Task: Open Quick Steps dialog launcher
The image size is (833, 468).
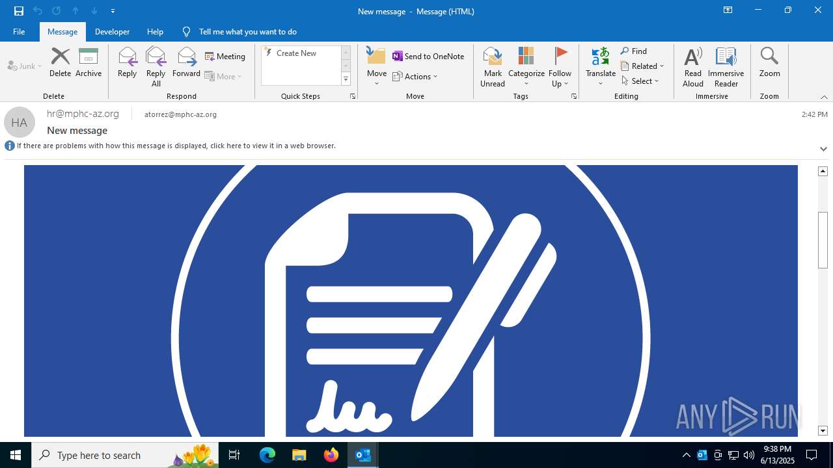Action: [353, 96]
